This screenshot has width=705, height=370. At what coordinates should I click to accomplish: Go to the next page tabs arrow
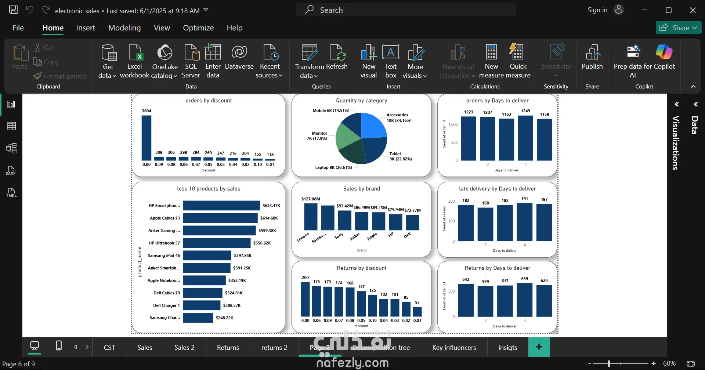point(87,347)
